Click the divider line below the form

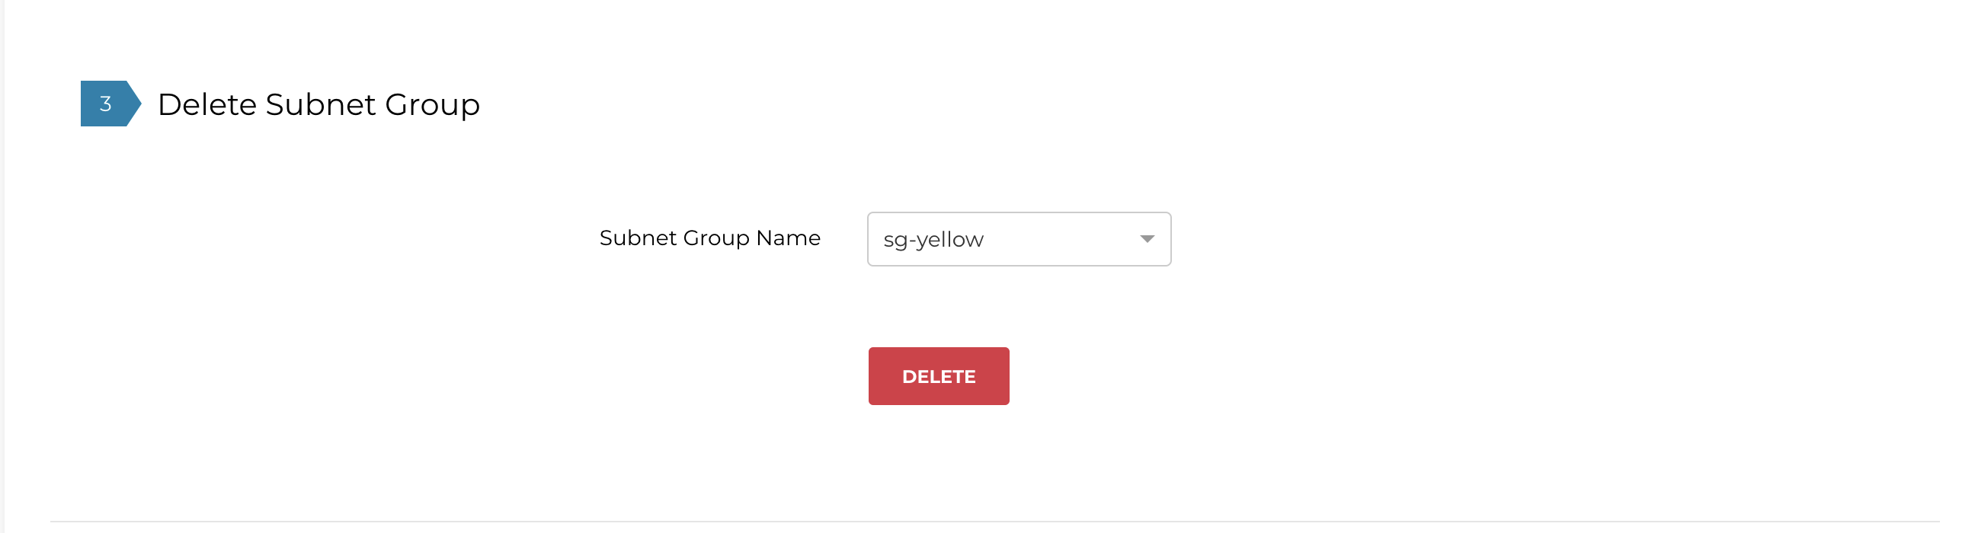[x=987, y=516]
